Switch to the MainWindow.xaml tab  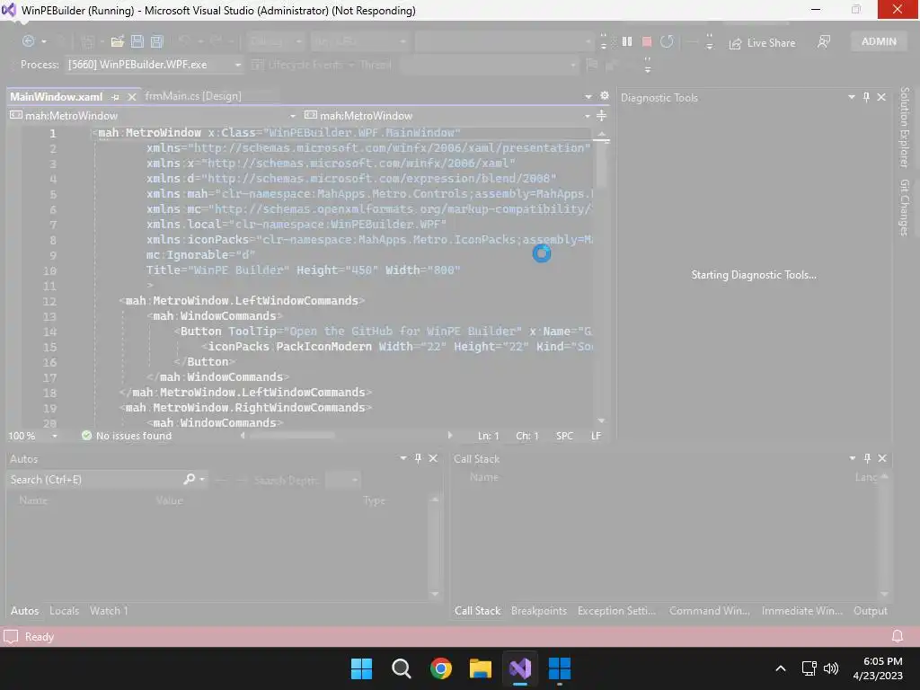click(57, 97)
